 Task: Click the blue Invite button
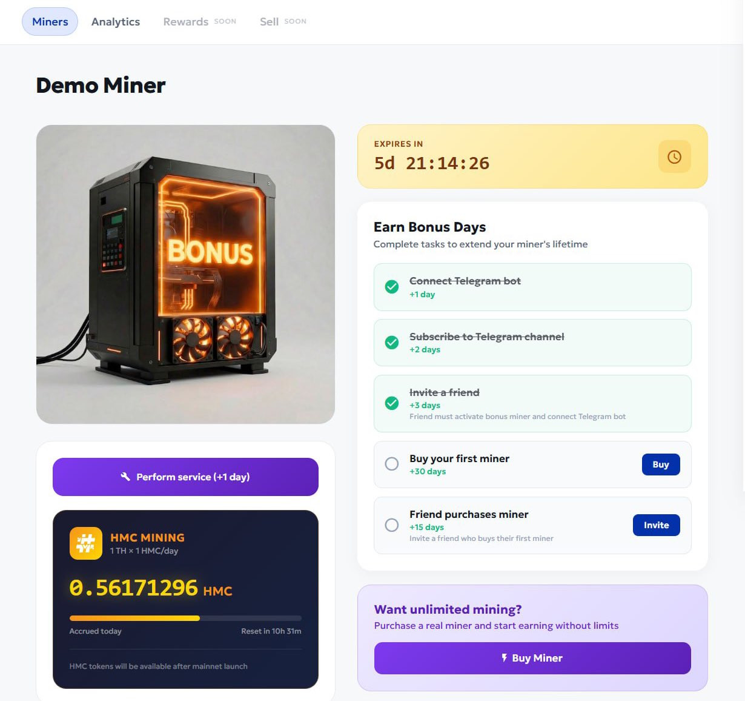pyautogui.click(x=657, y=525)
